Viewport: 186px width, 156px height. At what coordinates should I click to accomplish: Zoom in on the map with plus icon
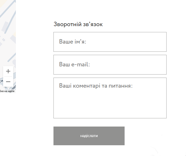[8, 71]
